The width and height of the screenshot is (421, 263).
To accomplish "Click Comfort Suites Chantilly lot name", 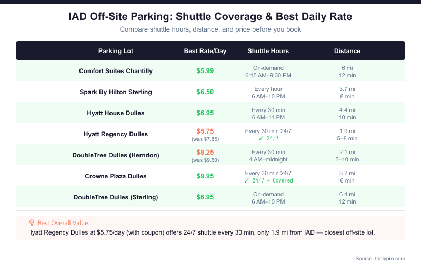I will click(x=116, y=71).
